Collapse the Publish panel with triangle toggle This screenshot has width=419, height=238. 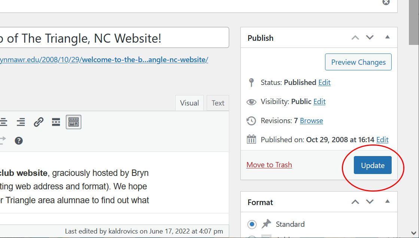[x=388, y=37]
